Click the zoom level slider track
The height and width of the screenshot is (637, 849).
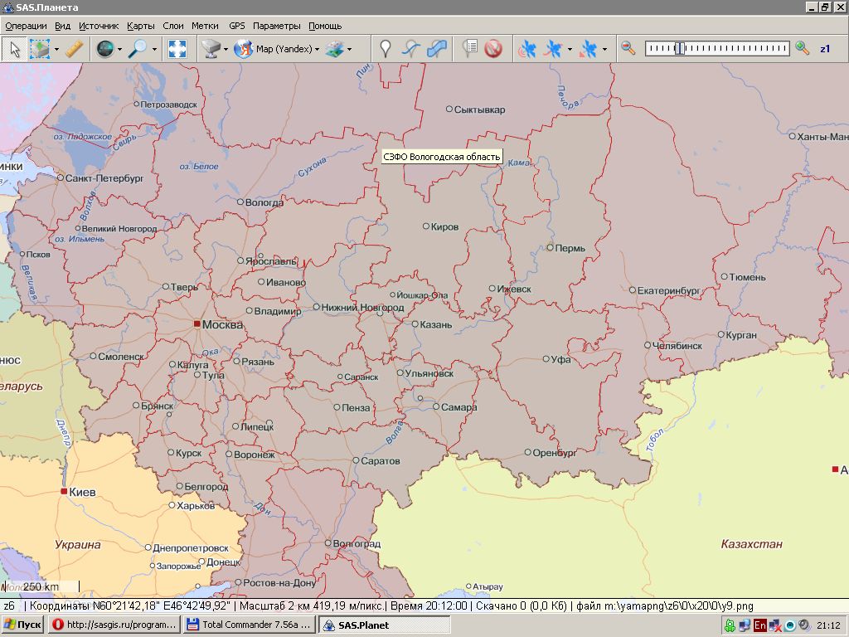(717, 49)
